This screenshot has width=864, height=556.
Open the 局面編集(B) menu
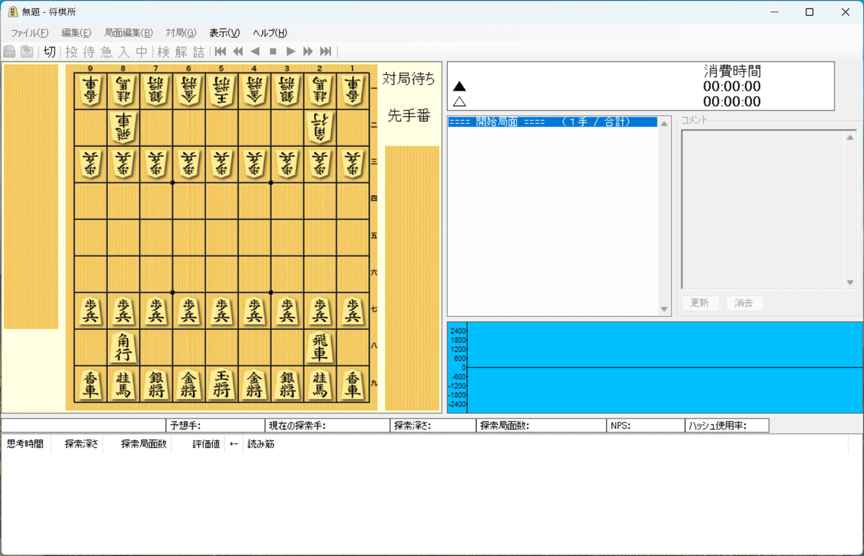coord(128,32)
